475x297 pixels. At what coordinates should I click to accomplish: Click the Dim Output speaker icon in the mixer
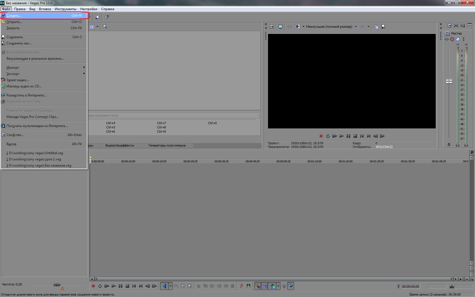(x=463, y=26)
